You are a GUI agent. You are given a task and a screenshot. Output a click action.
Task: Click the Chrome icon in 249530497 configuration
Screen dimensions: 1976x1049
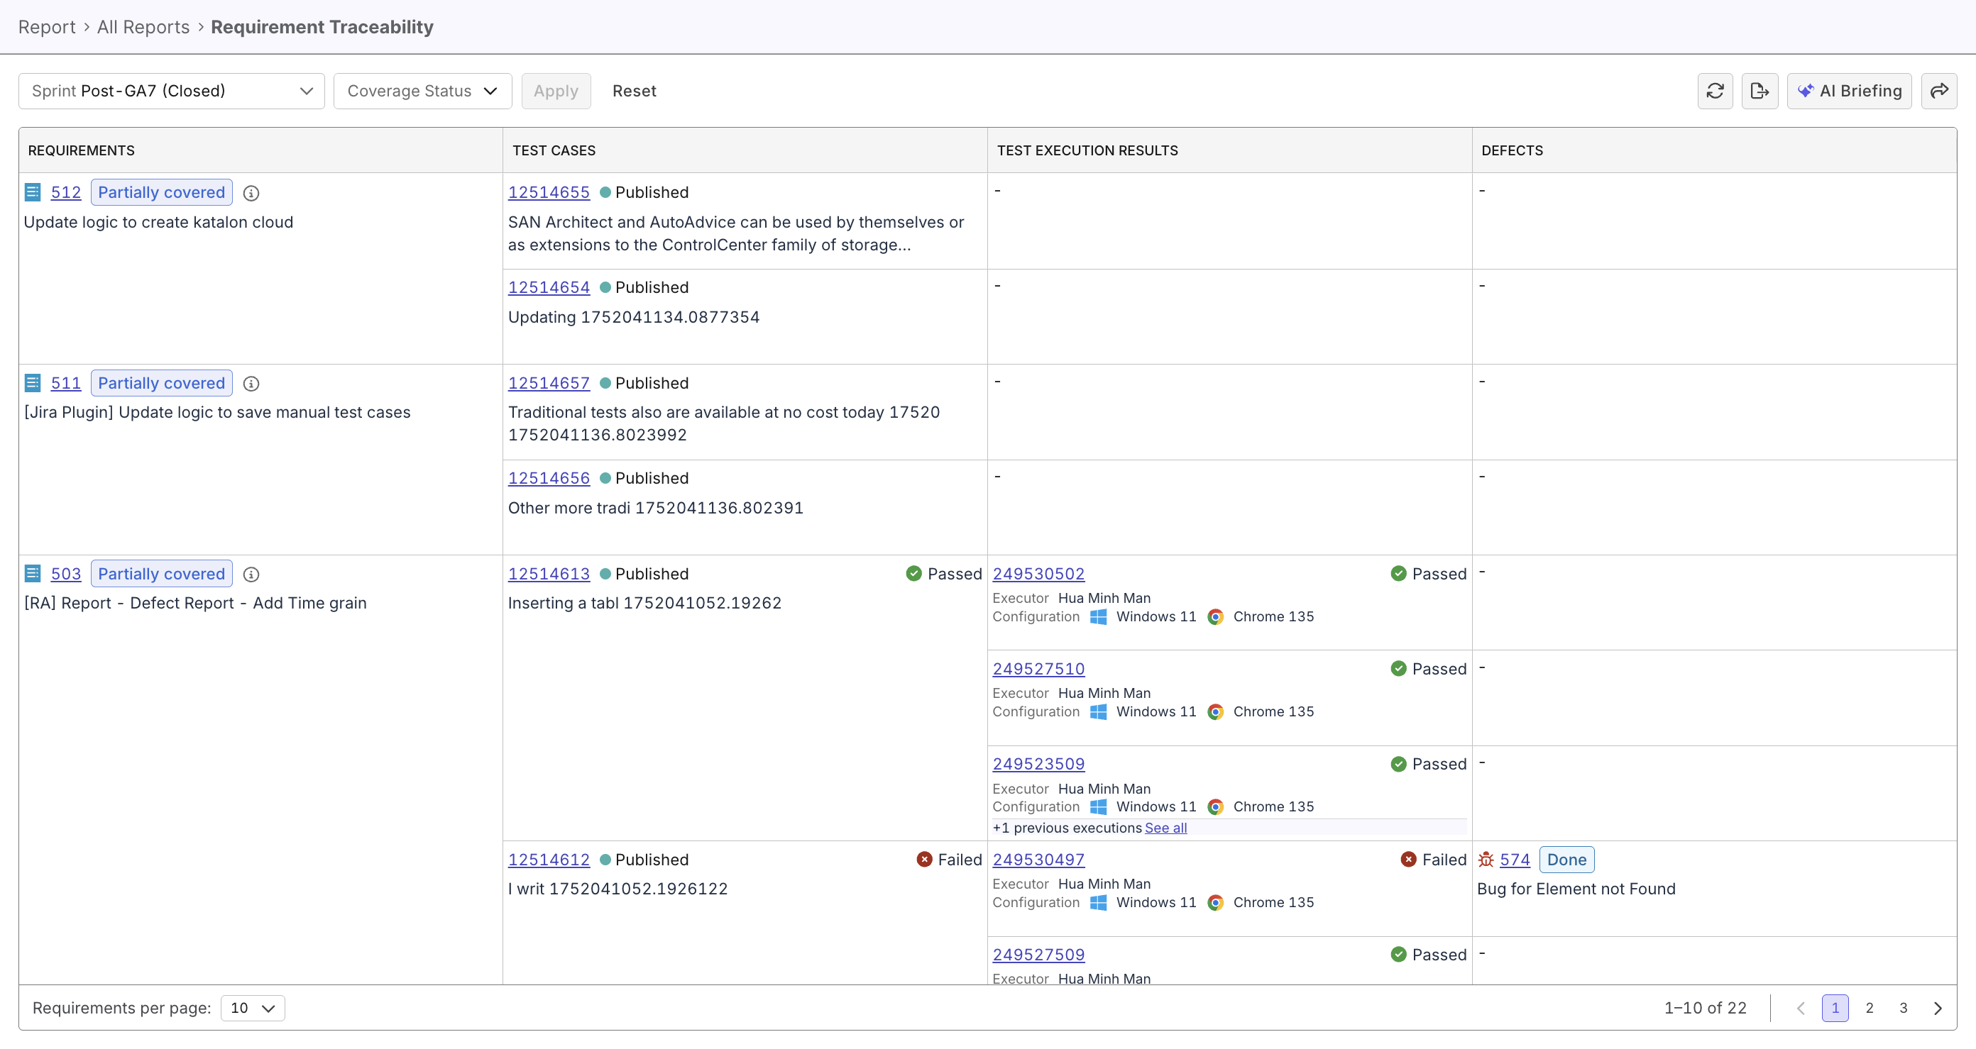[1215, 903]
